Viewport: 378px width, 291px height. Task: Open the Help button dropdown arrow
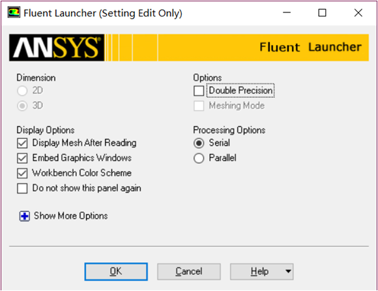tap(288, 271)
